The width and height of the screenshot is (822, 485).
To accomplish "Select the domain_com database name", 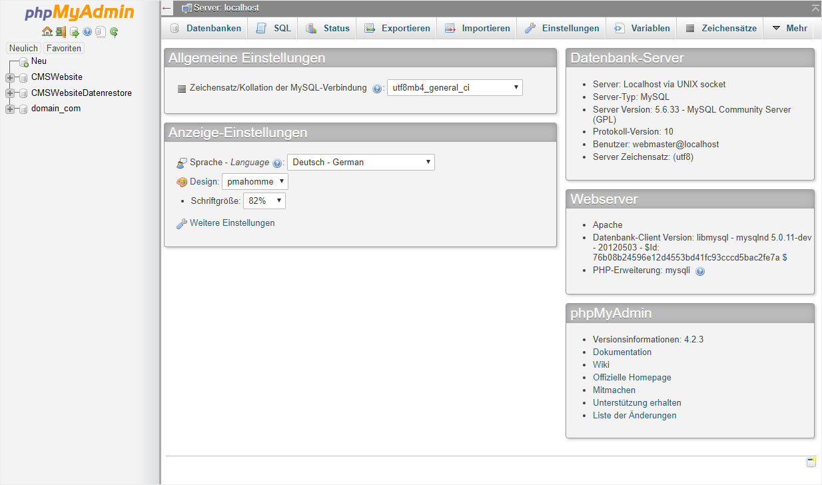I will pos(56,109).
